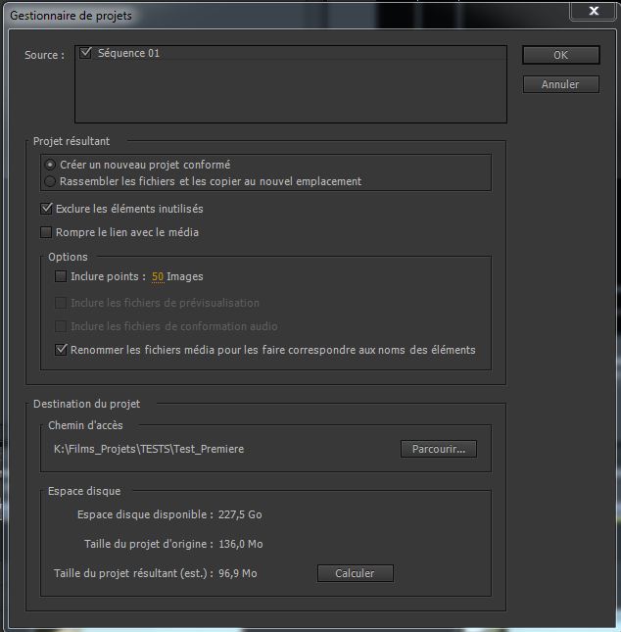Click the '96,9 Mo' resulting size value
Viewport: 621px width, 632px height.
click(x=238, y=573)
